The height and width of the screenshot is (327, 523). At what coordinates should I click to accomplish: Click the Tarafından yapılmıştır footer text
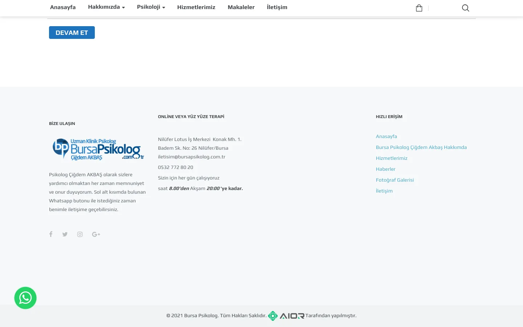pyautogui.click(x=331, y=316)
